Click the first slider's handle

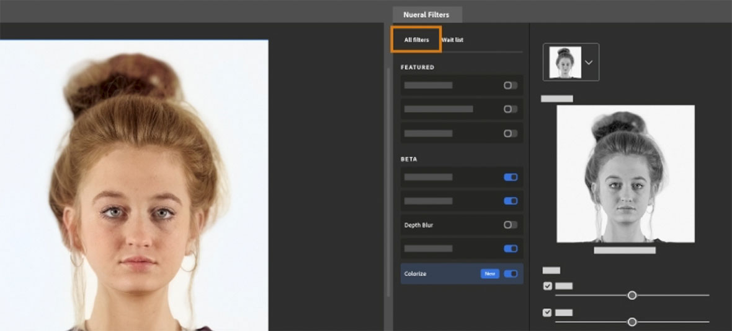point(632,295)
